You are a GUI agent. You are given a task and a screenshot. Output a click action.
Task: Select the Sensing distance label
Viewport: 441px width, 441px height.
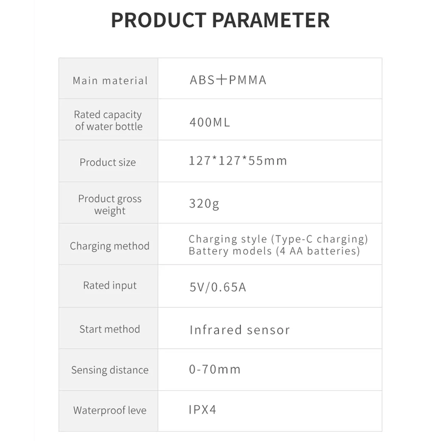[x=110, y=370]
